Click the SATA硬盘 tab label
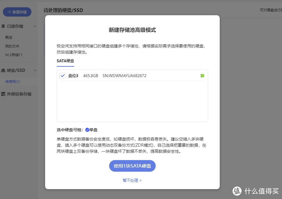282x199 pixels. (x=65, y=61)
